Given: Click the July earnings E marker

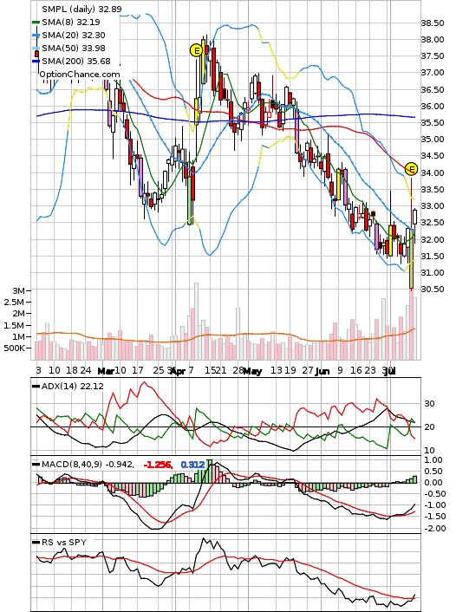Looking at the screenshot, I should (x=412, y=169).
